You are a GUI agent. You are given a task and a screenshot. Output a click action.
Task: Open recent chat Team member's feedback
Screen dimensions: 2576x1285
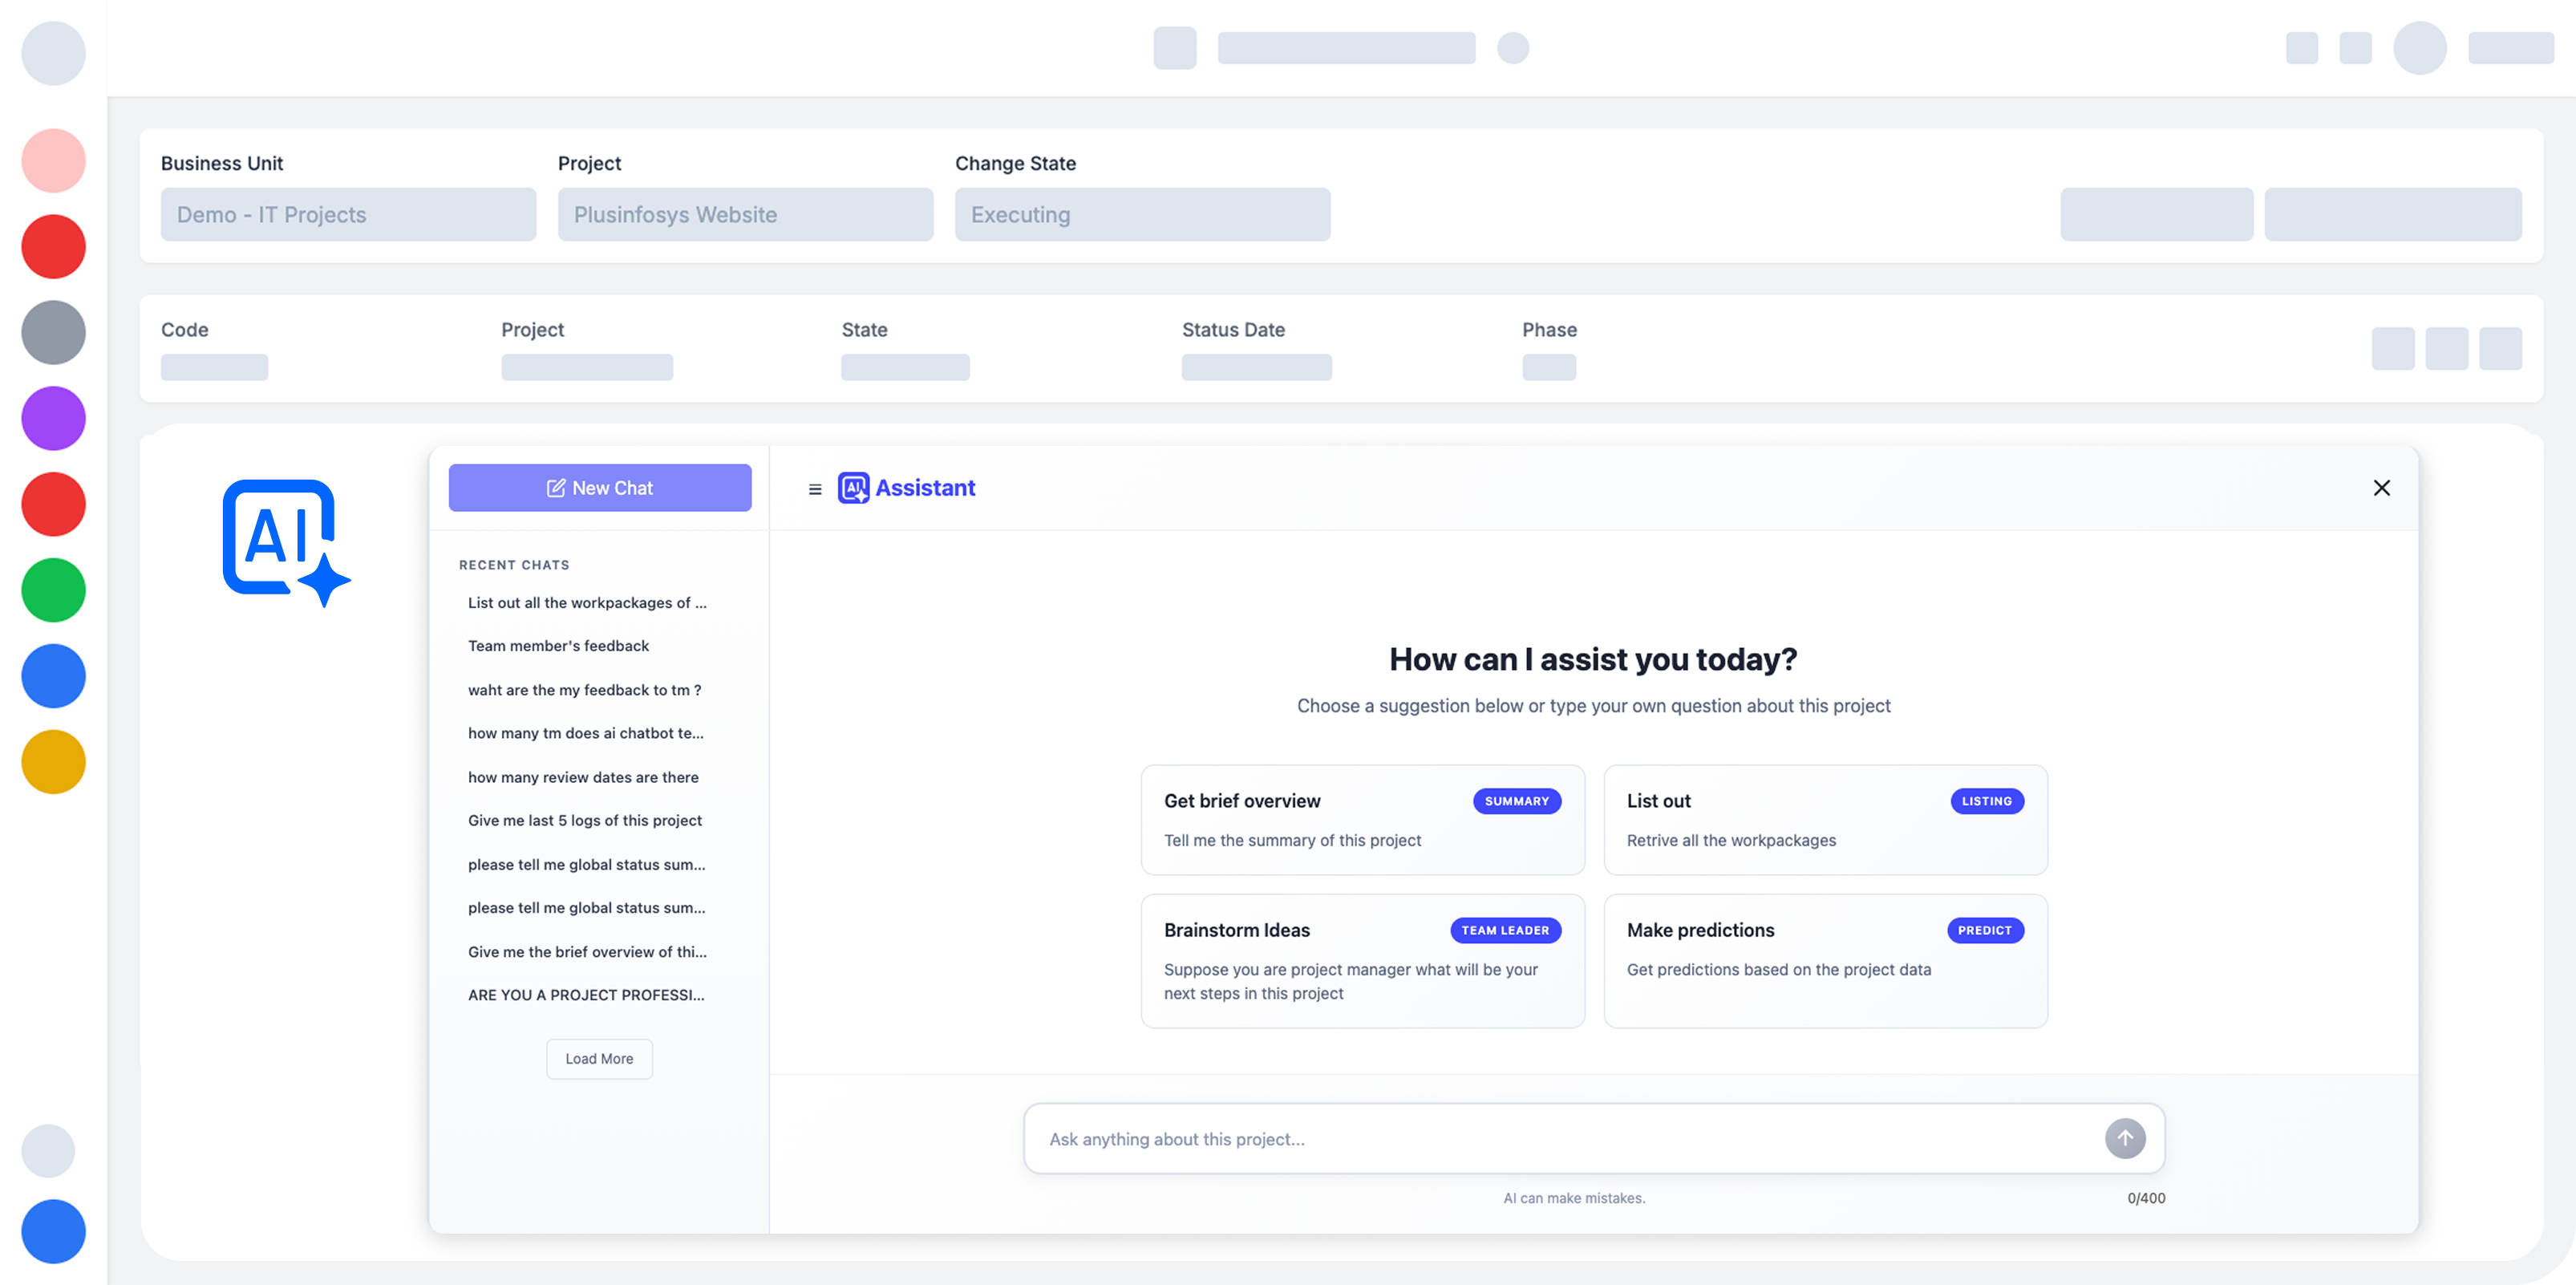point(558,646)
